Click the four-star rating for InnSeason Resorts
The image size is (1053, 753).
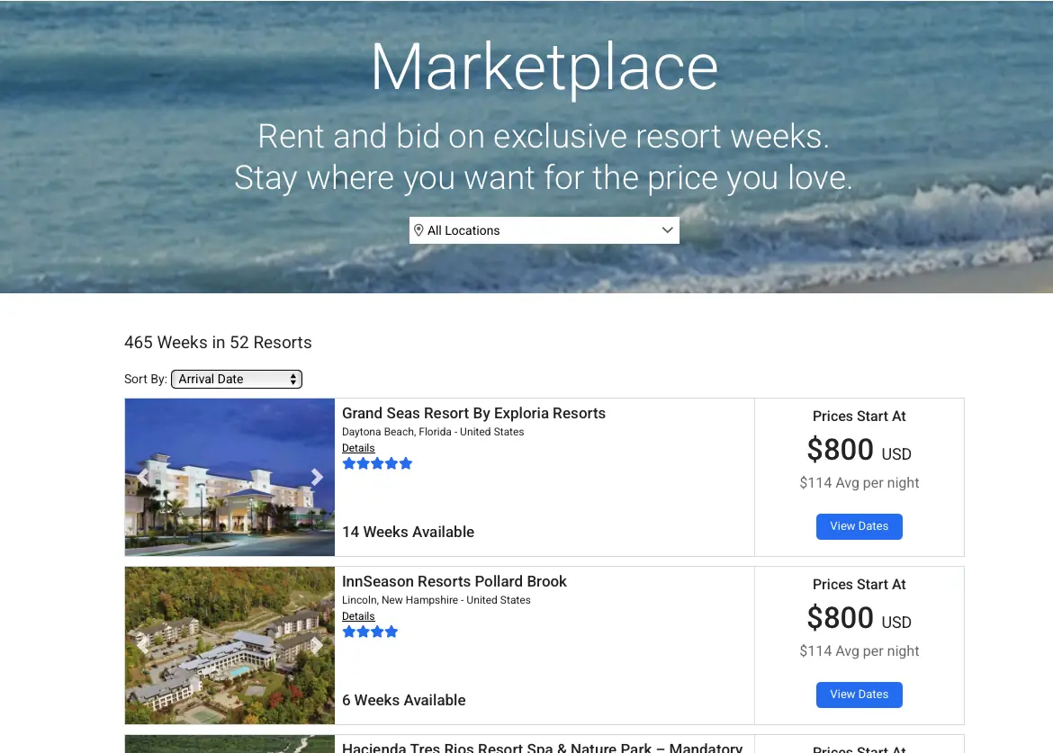click(370, 632)
